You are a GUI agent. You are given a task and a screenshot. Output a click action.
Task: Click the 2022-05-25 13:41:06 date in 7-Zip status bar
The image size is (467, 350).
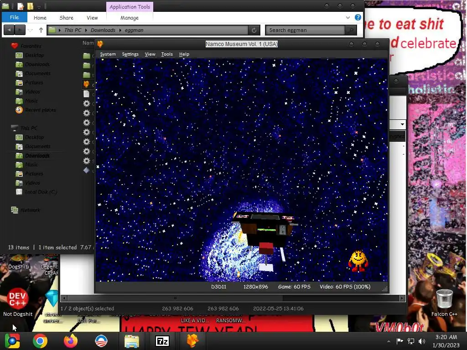278,309
